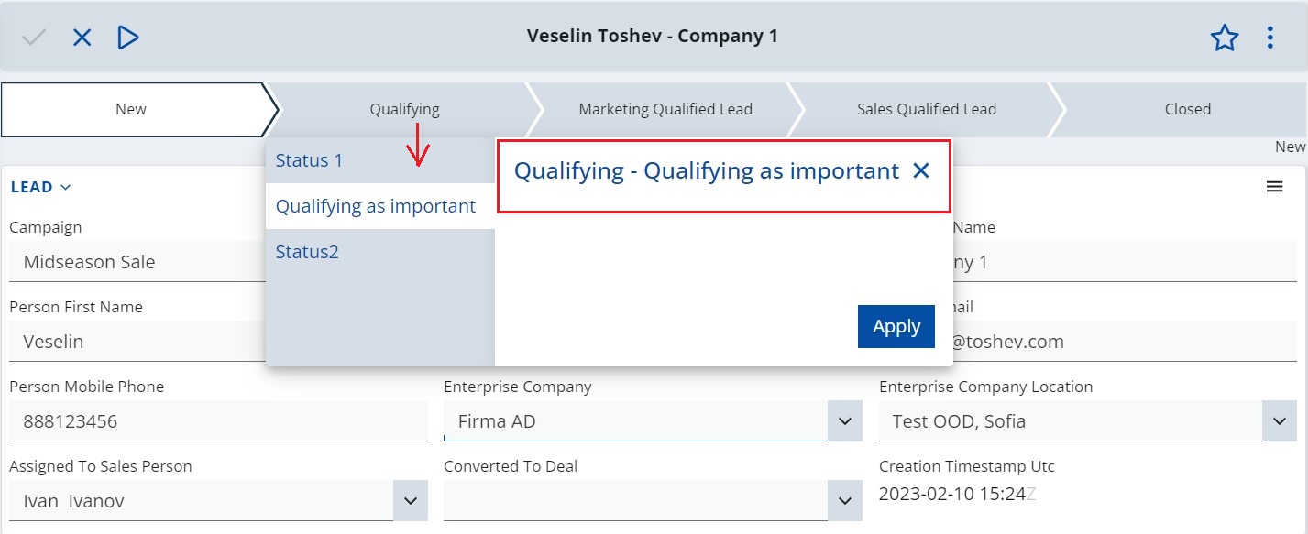Click the Person Mobile Phone field

click(218, 421)
